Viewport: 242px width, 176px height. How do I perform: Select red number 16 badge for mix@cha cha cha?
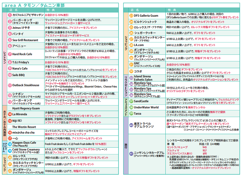(10, 133)
